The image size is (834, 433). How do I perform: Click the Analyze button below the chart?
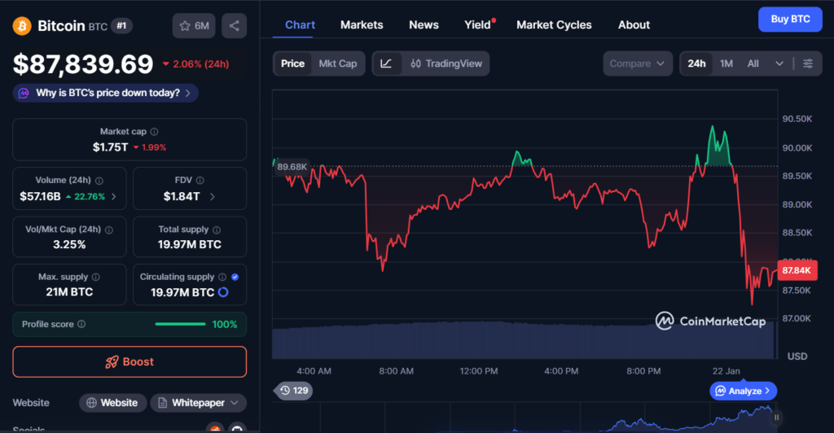[744, 391]
